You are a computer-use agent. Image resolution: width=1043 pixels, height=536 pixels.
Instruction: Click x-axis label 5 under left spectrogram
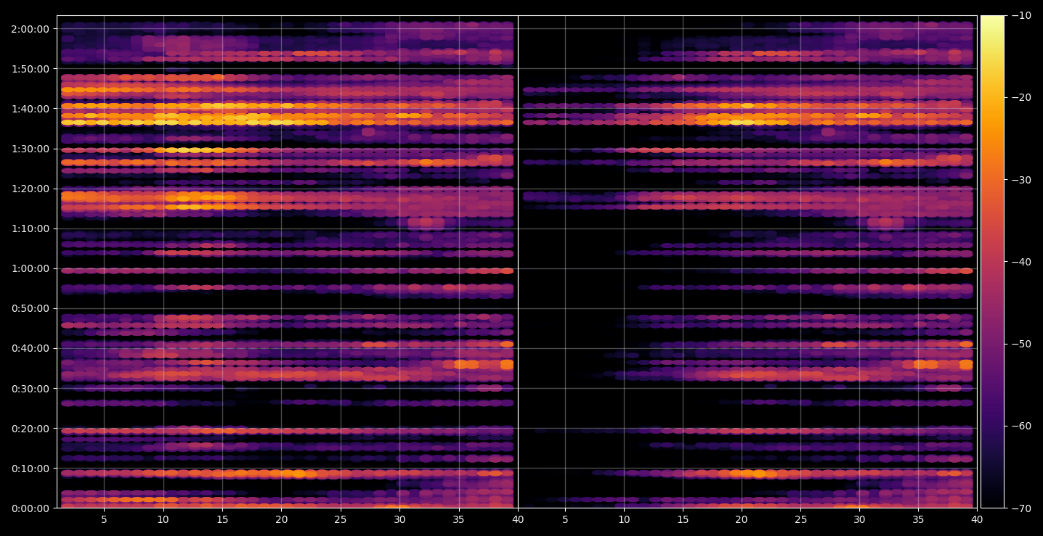(104, 519)
